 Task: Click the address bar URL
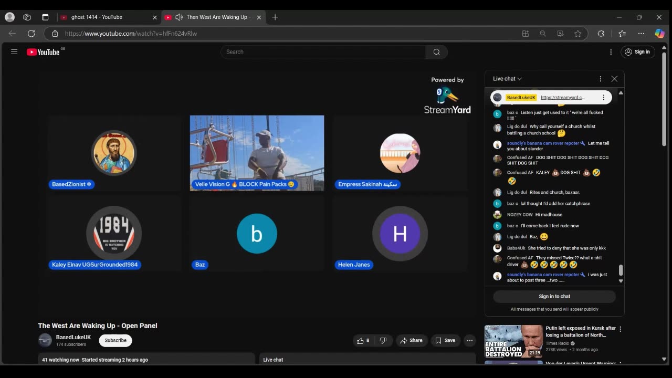tap(131, 34)
